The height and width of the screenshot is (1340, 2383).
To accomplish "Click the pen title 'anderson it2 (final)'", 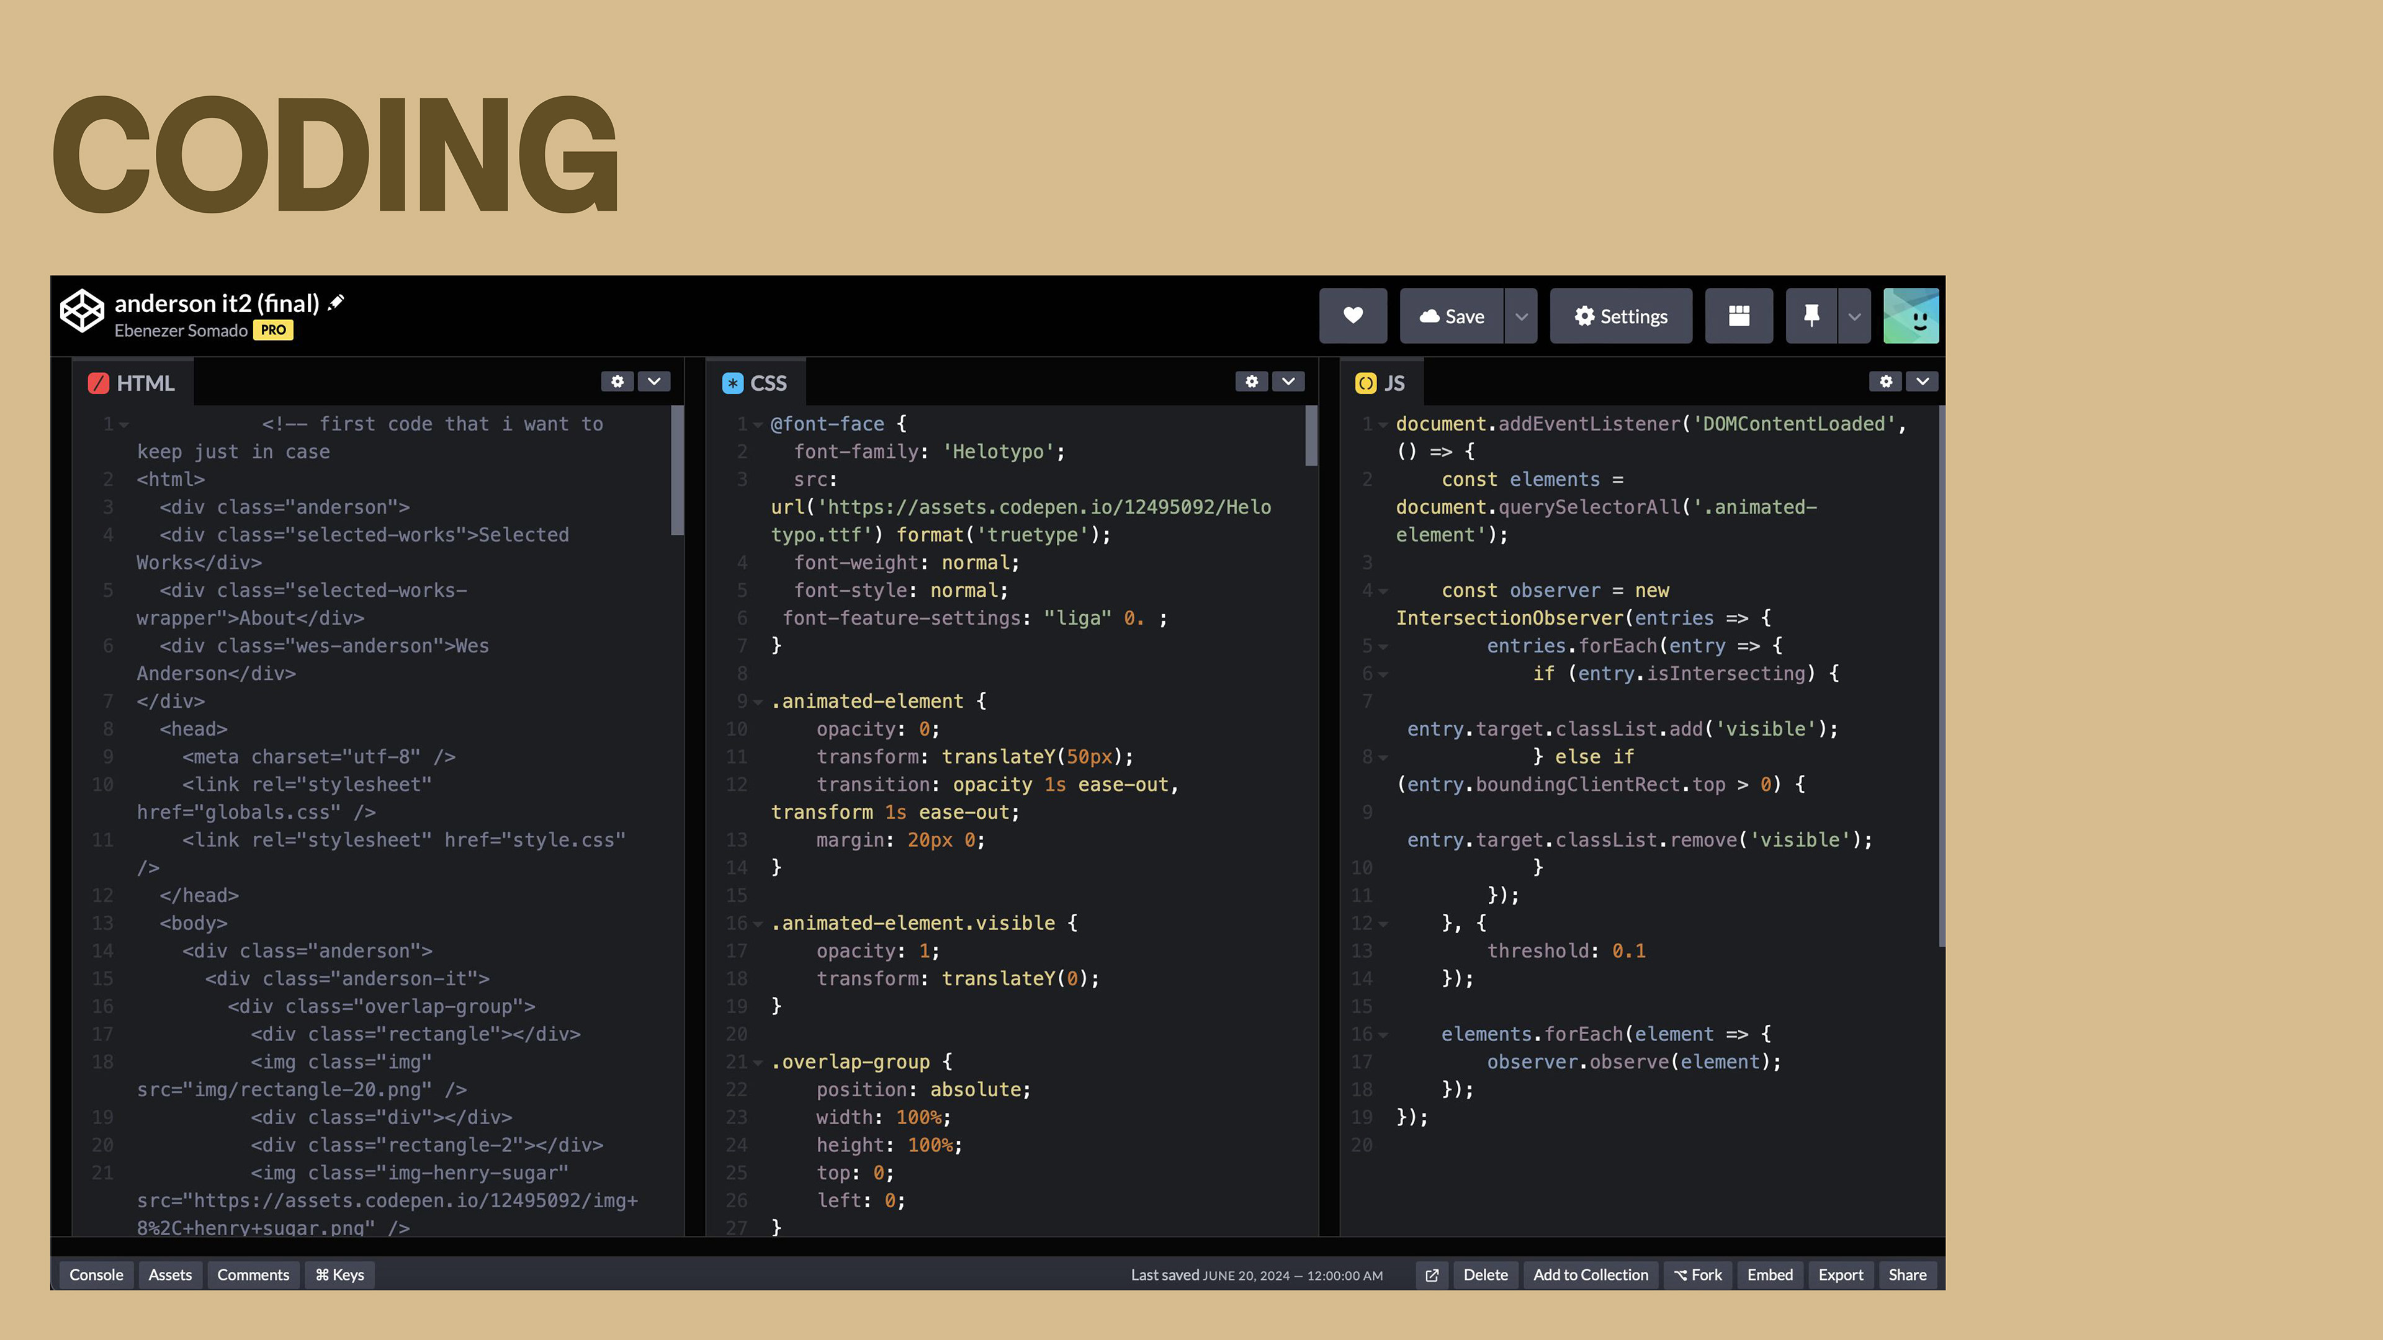I will [x=217, y=303].
